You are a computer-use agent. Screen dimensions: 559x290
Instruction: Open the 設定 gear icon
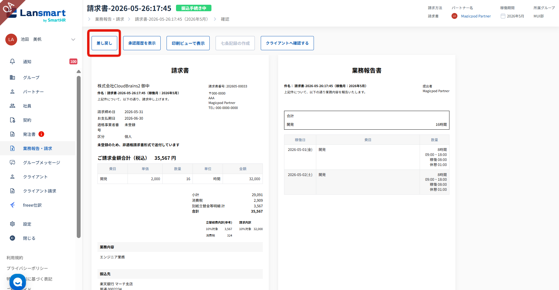[12, 224]
